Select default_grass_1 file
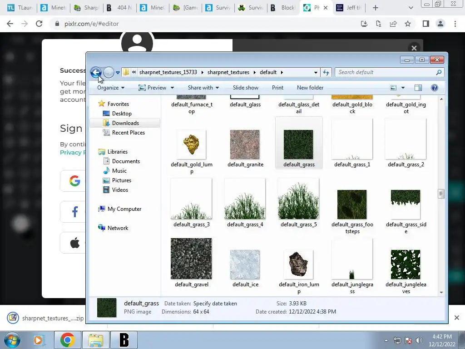This screenshot has width=465, height=349. 352,139
